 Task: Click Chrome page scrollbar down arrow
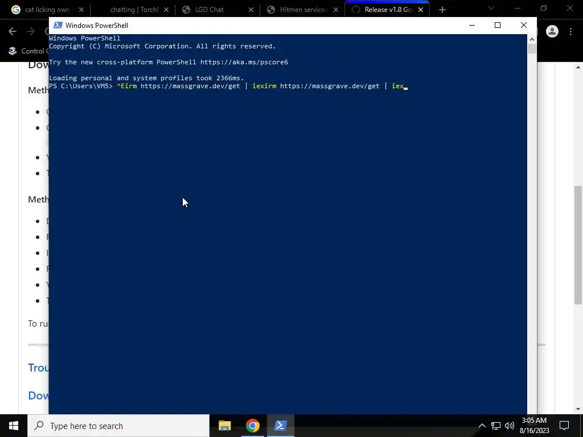(578, 409)
